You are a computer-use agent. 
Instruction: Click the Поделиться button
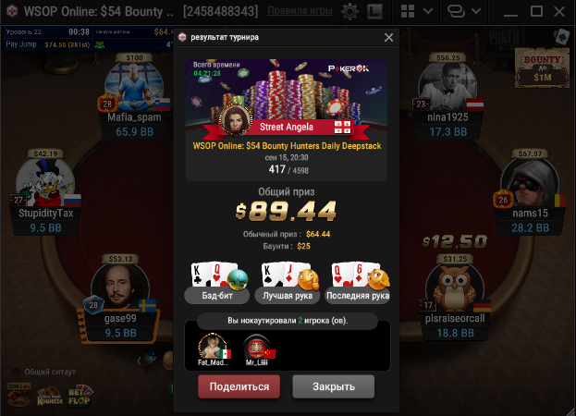tap(239, 386)
